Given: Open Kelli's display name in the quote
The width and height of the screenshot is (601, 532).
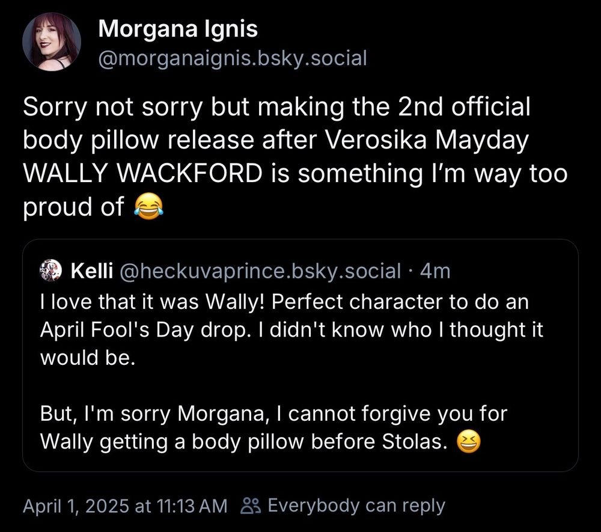Looking at the screenshot, I should tap(92, 272).
